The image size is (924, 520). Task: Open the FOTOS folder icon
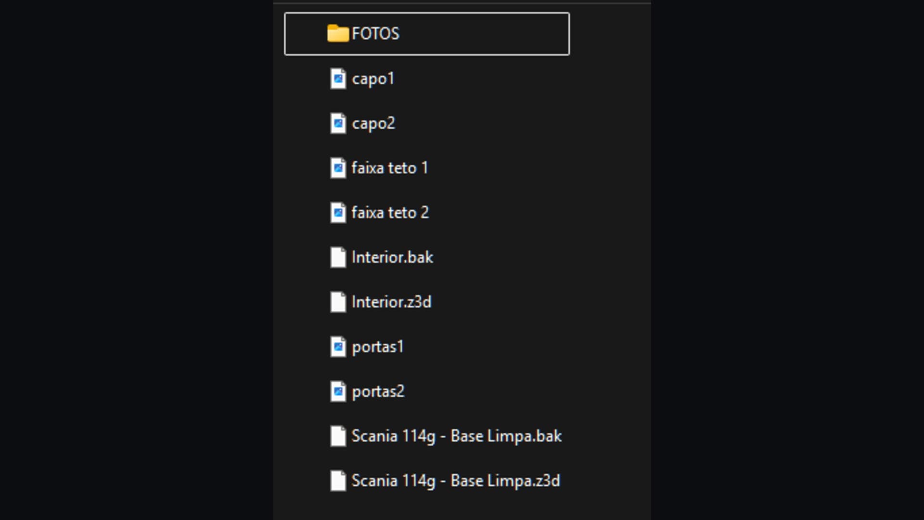coord(338,34)
